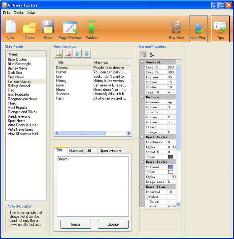Screen dimensions: 234x239
Task: Select the Faith news item row
Action: pos(93,98)
